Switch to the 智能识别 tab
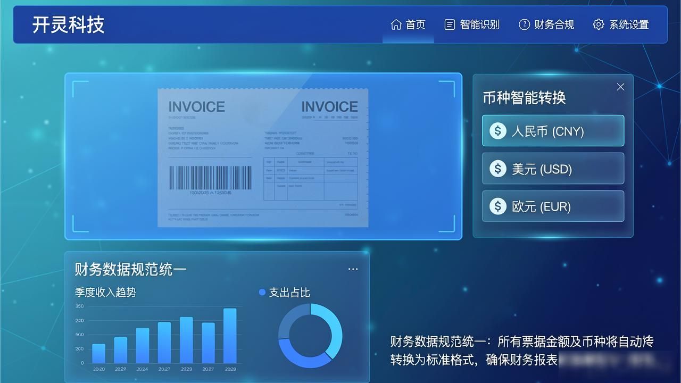 (x=472, y=24)
